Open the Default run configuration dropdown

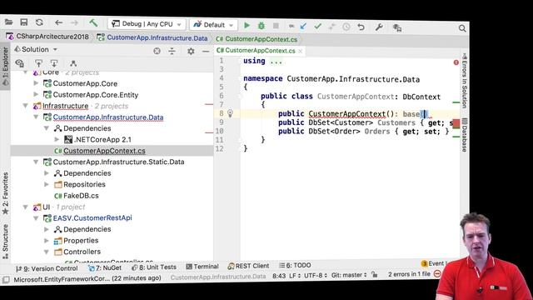pyautogui.click(x=213, y=25)
